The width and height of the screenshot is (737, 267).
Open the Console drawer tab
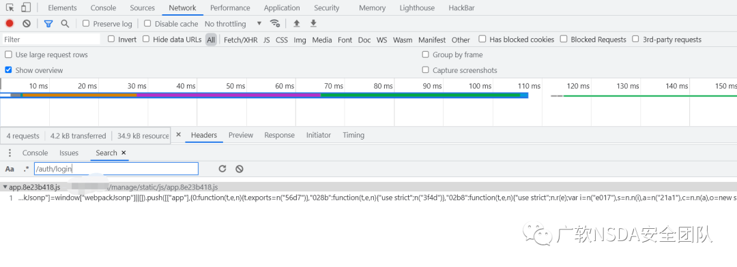(35, 153)
